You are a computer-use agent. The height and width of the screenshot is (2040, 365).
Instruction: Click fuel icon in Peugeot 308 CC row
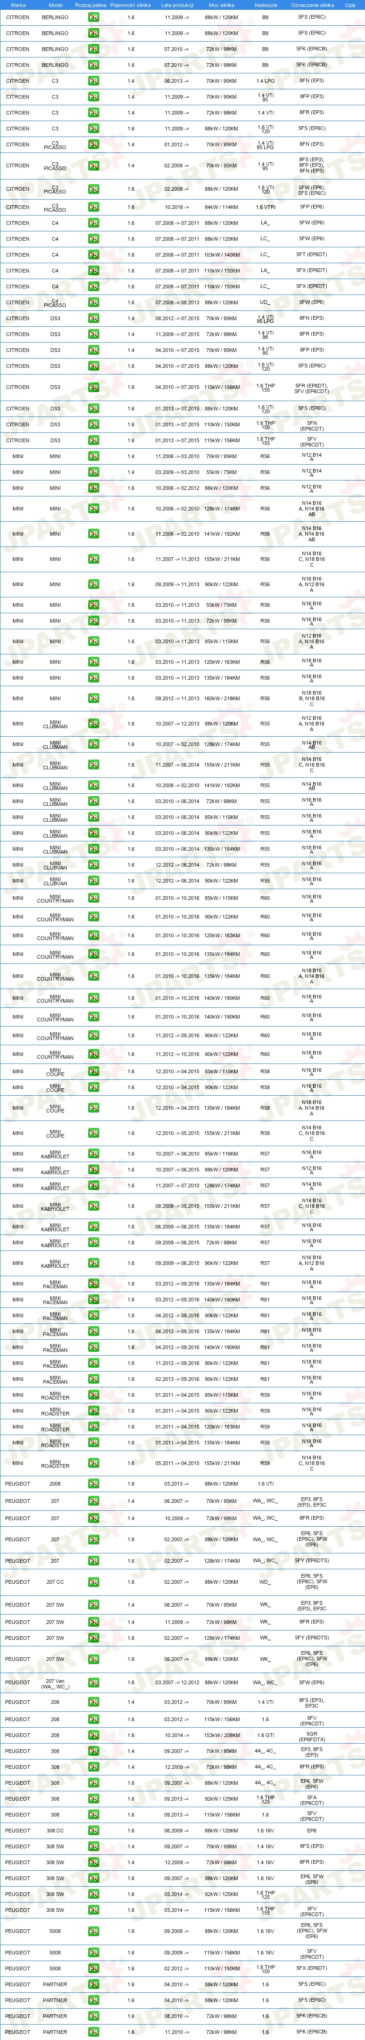[x=93, y=1830]
